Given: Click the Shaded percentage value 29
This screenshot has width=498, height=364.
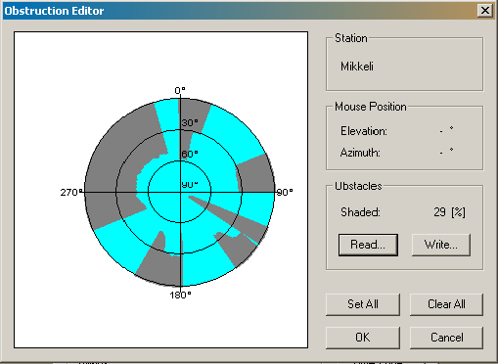Looking at the screenshot, I should click(439, 212).
